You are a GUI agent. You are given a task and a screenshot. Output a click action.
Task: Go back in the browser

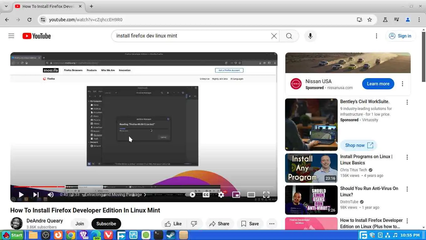pyautogui.click(x=7, y=20)
